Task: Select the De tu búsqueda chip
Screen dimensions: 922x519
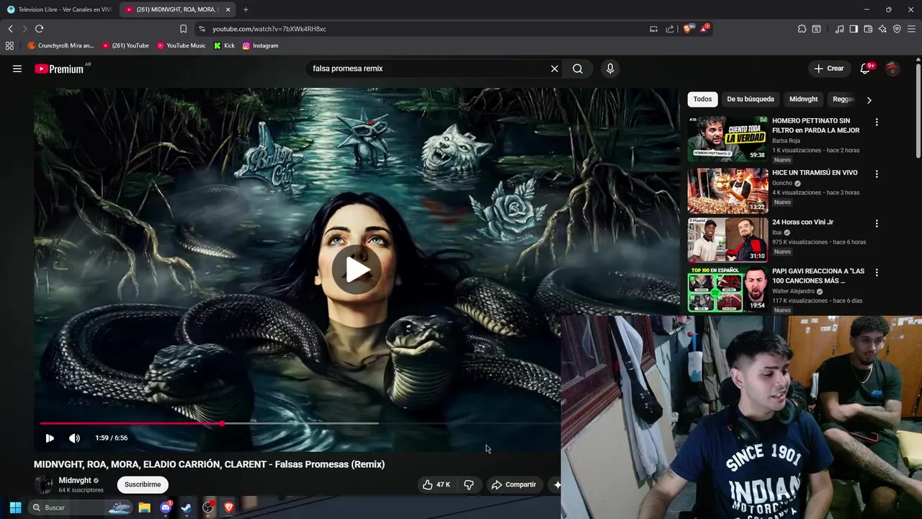Action: (x=751, y=99)
